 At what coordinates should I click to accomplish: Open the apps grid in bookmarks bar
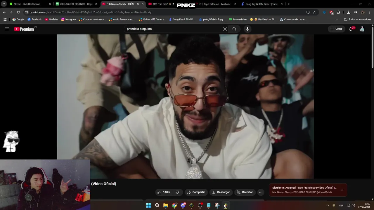point(5,20)
